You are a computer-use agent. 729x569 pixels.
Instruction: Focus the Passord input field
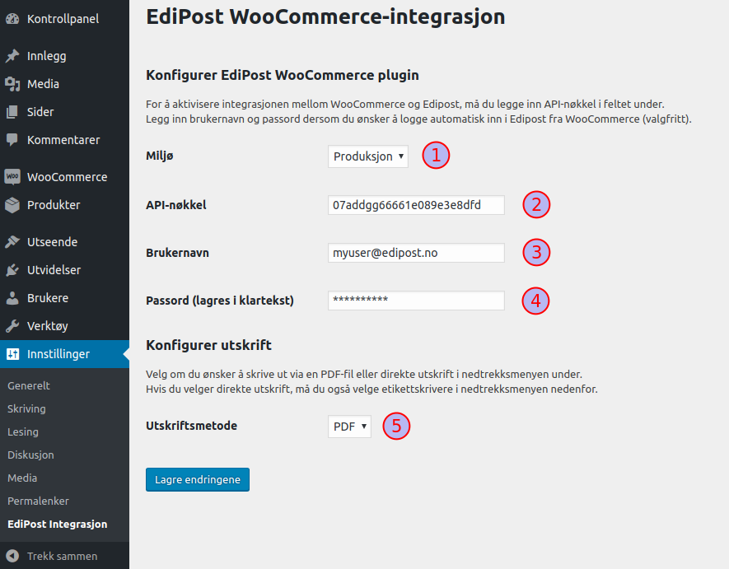pyautogui.click(x=416, y=301)
